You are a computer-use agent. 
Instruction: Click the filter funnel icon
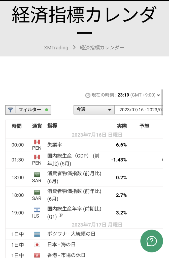pyautogui.click(x=10, y=110)
